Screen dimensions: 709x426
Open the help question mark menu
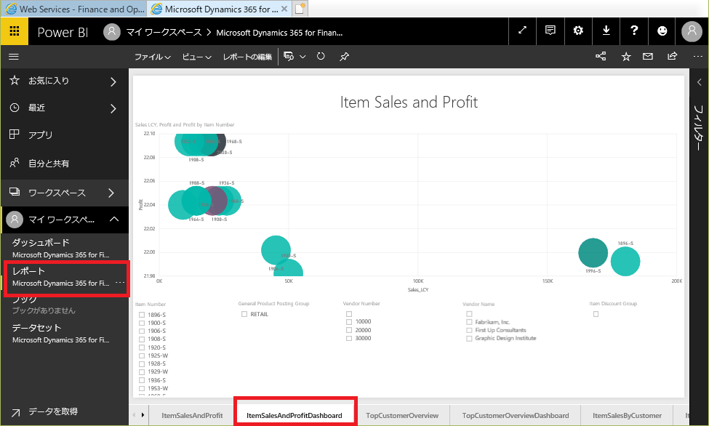click(x=634, y=31)
